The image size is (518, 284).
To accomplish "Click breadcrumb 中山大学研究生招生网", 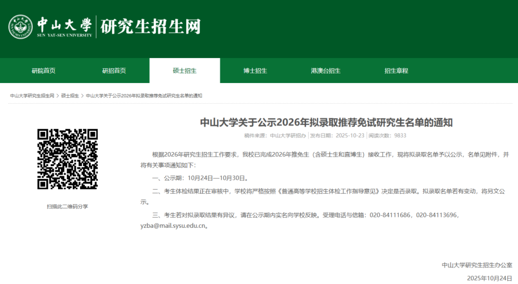I will pos(32,96).
